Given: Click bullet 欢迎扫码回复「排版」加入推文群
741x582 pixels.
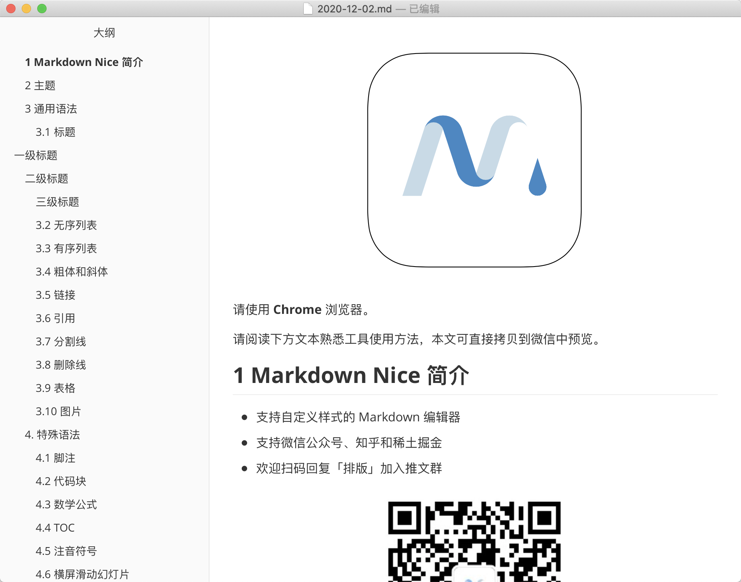Looking at the screenshot, I should tap(349, 468).
